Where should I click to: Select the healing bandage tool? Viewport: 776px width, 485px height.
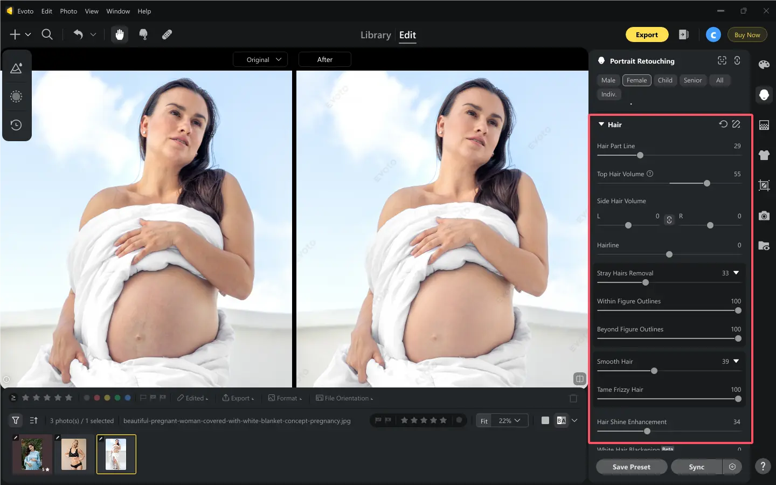(167, 34)
